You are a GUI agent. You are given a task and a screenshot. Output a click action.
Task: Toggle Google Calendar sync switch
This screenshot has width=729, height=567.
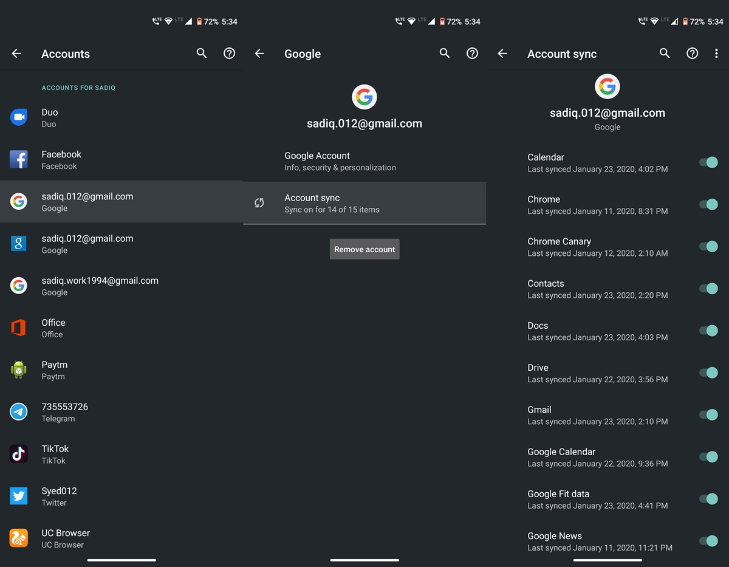pyautogui.click(x=708, y=457)
